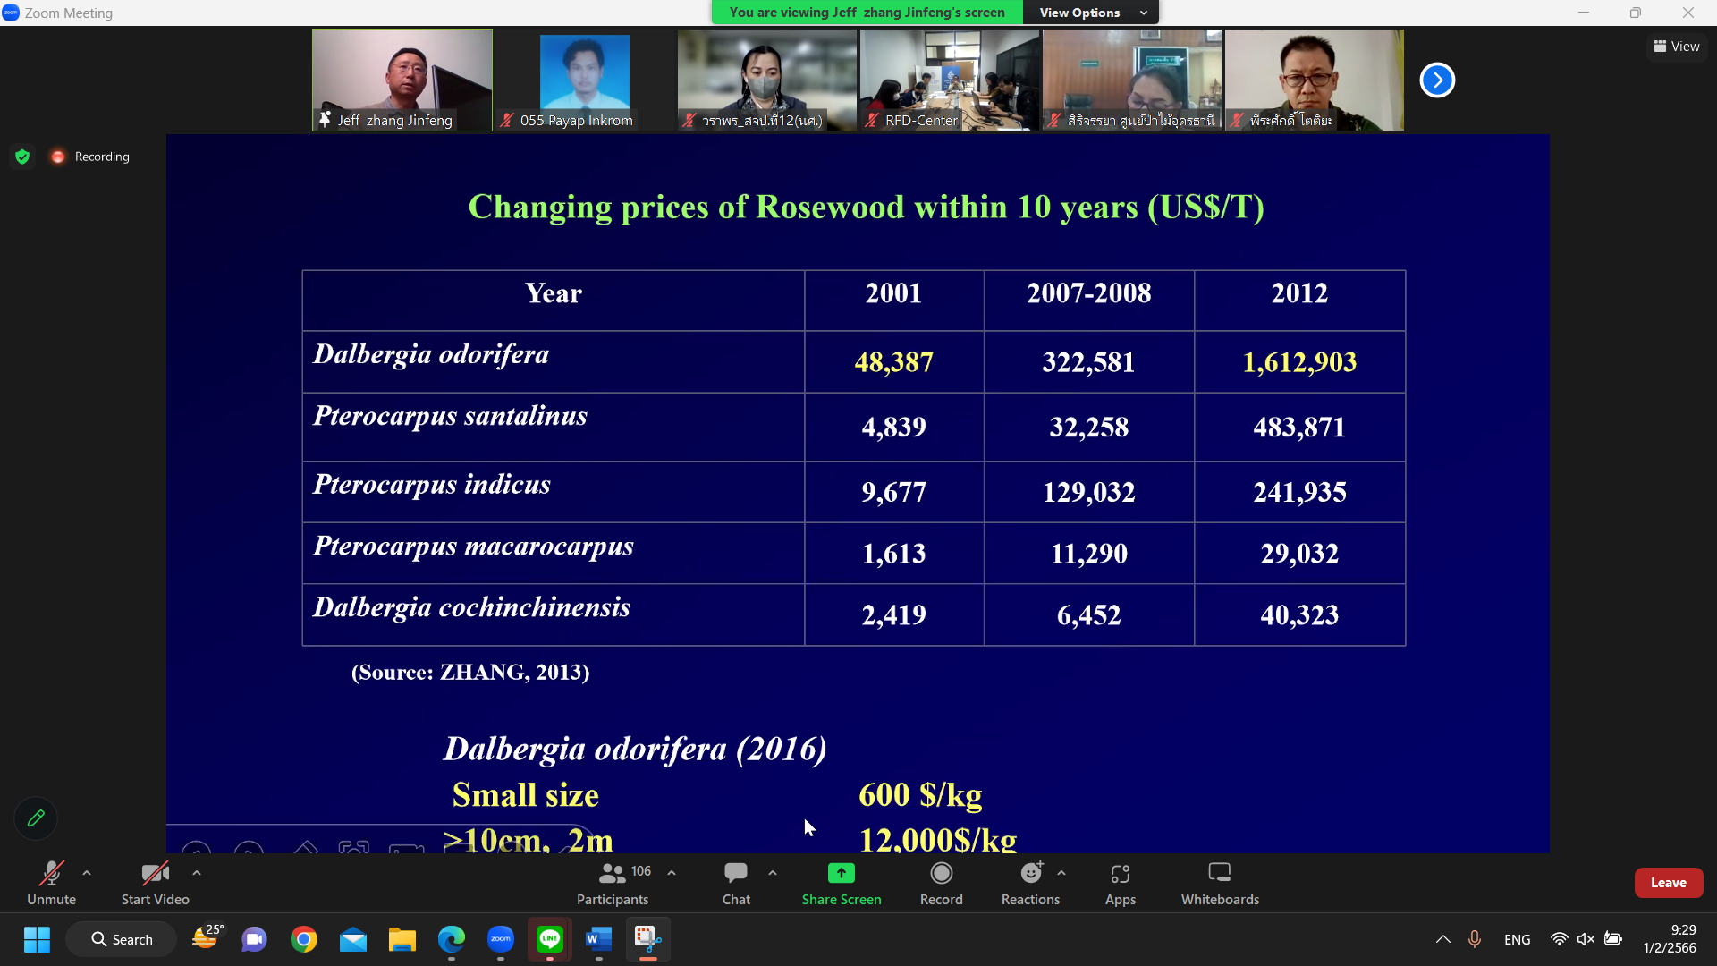
Task: Open the Chat panel
Action: [x=736, y=873]
